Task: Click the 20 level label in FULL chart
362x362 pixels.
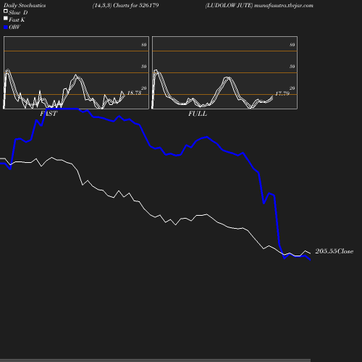Action: click(x=292, y=88)
